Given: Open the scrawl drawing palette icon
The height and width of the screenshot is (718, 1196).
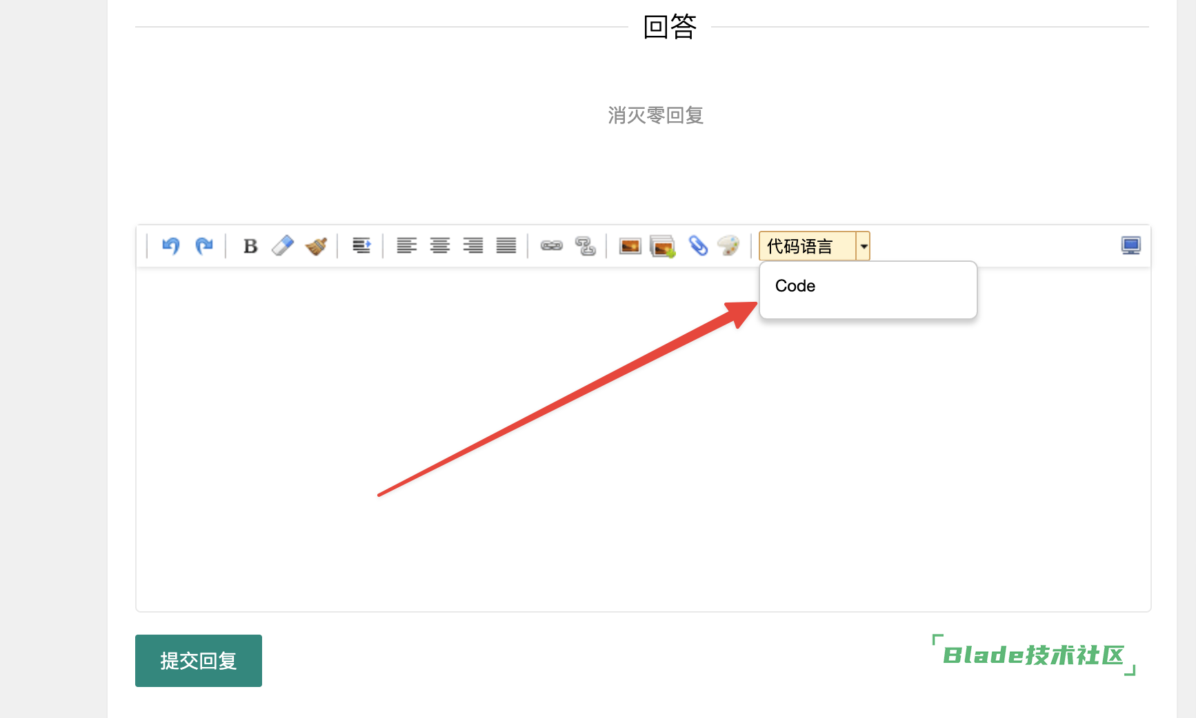Looking at the screenshot, I should pyautogui.click(x=729, y=245).
